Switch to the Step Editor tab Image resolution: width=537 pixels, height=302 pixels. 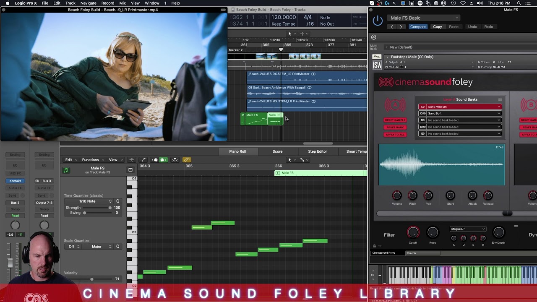(318, 151)
